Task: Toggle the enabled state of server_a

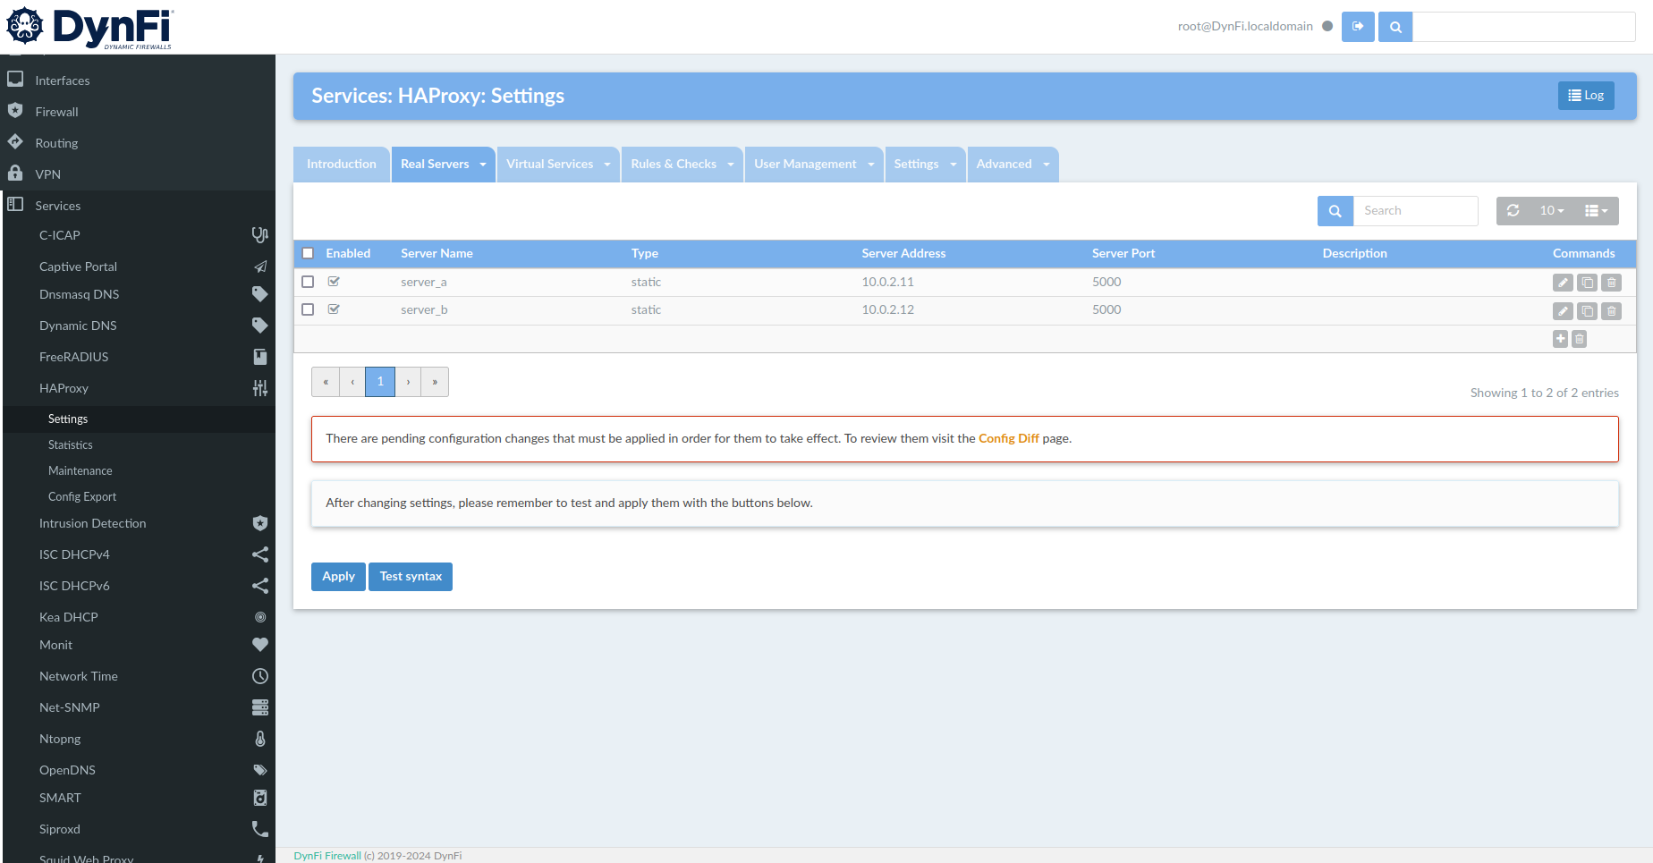Action: [334, 282]
